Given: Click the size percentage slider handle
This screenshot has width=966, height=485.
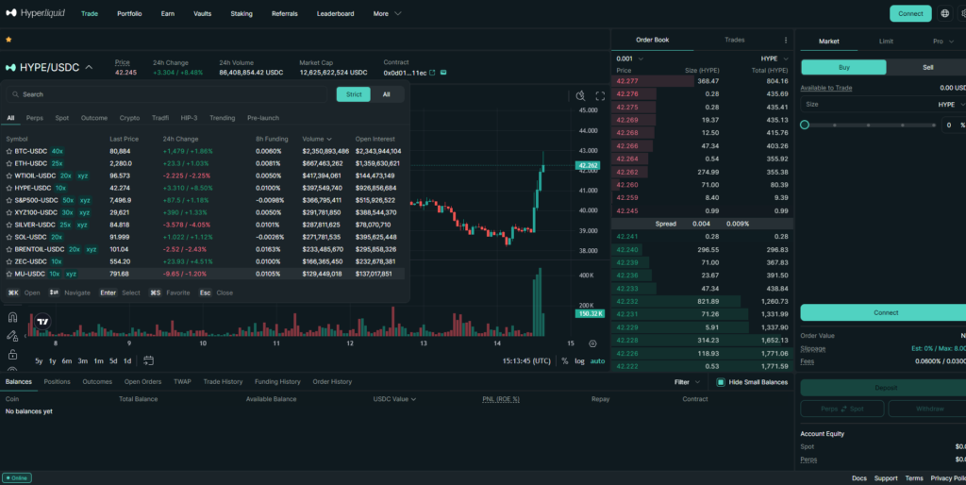Looking at the screenshot, I should tap(805, 125).
